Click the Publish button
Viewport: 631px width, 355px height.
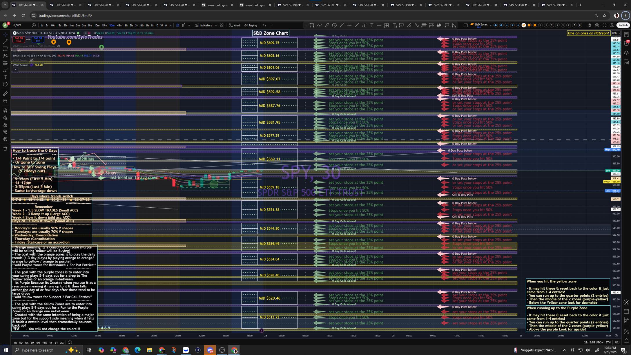point(623,25)
